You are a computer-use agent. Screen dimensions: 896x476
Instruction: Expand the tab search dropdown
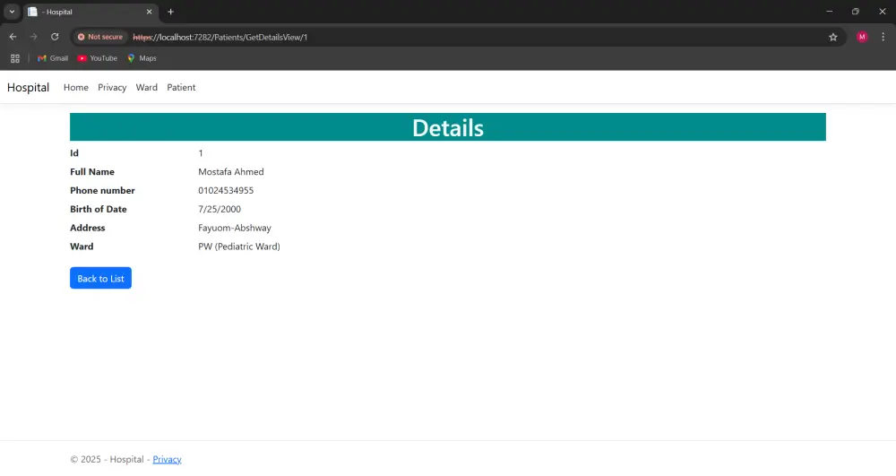12,12
